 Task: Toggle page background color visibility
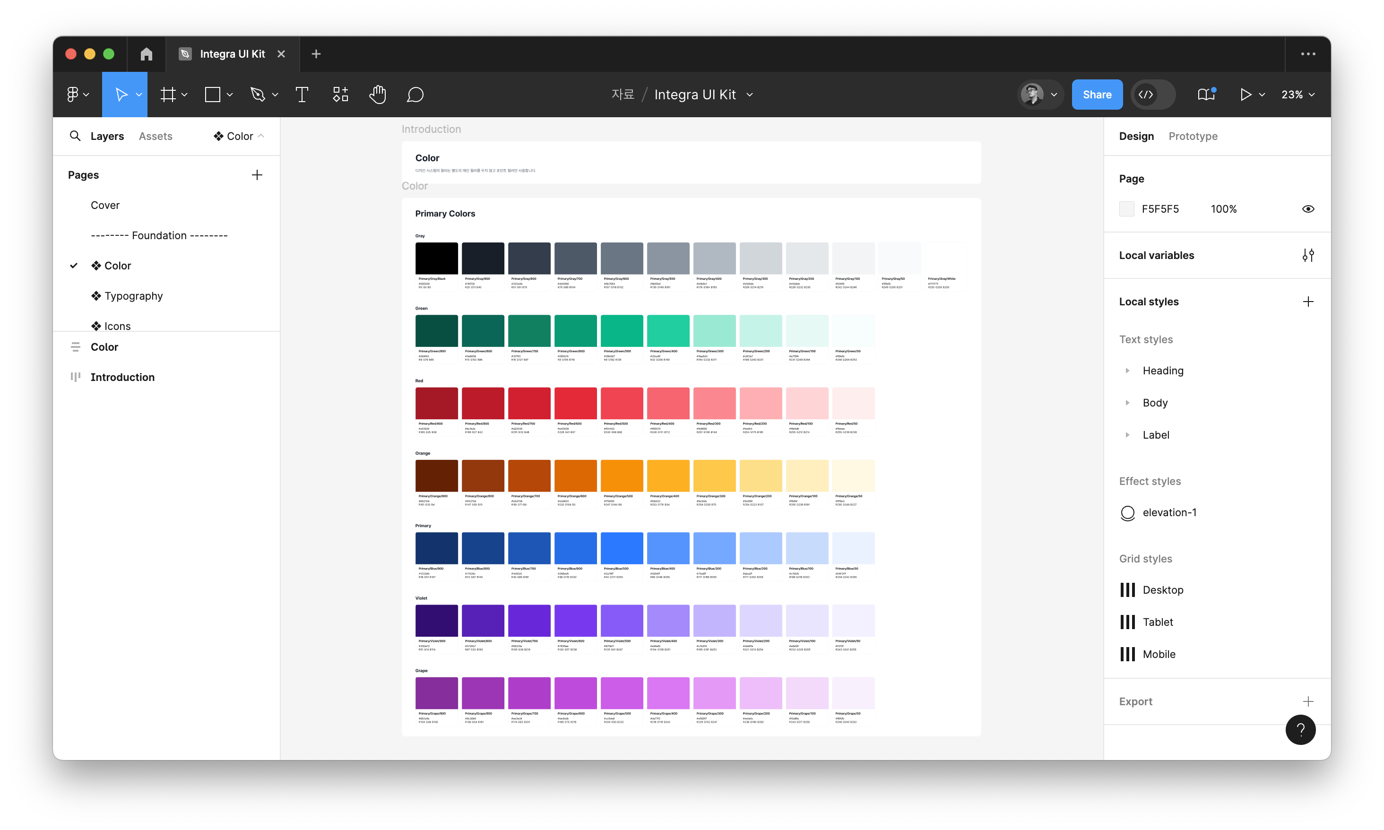tap(1308, 208)
